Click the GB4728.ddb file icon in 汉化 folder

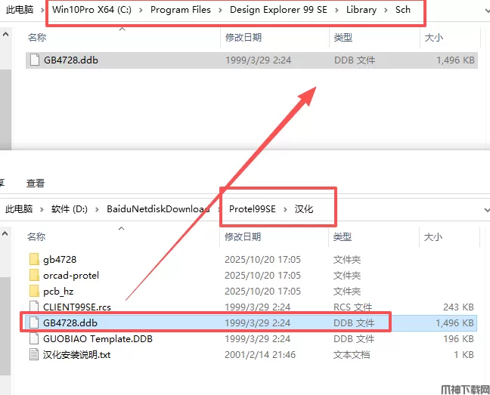34,322
